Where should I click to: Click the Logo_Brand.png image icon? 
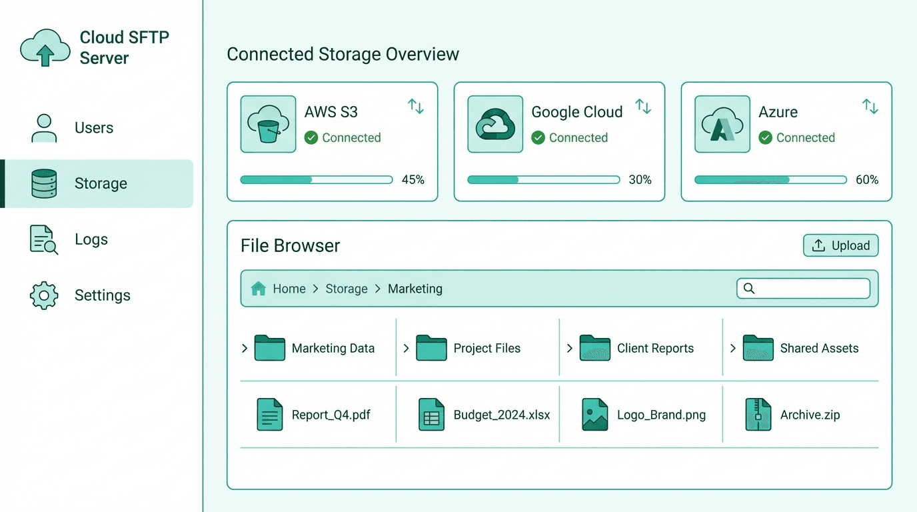pyautogui.click(x=594, y=414)
